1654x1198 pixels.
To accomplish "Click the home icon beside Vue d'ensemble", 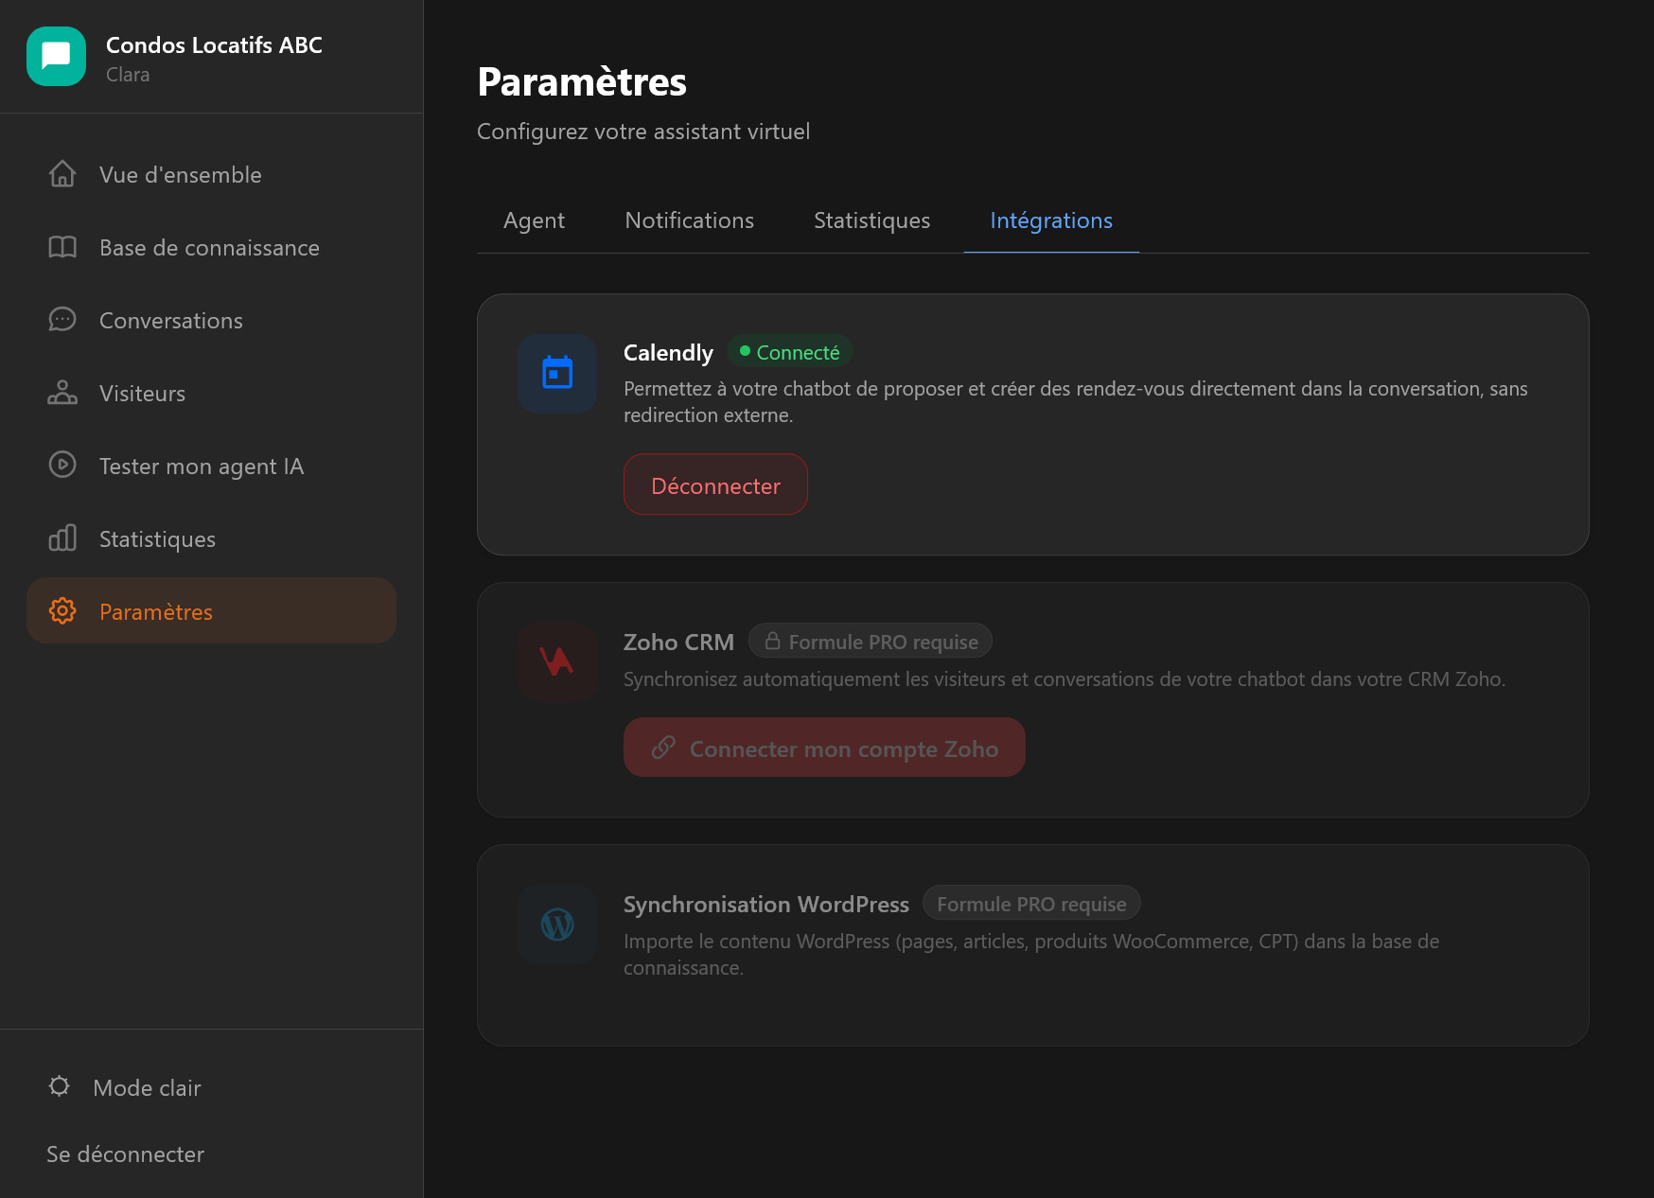I will point(62,174).
